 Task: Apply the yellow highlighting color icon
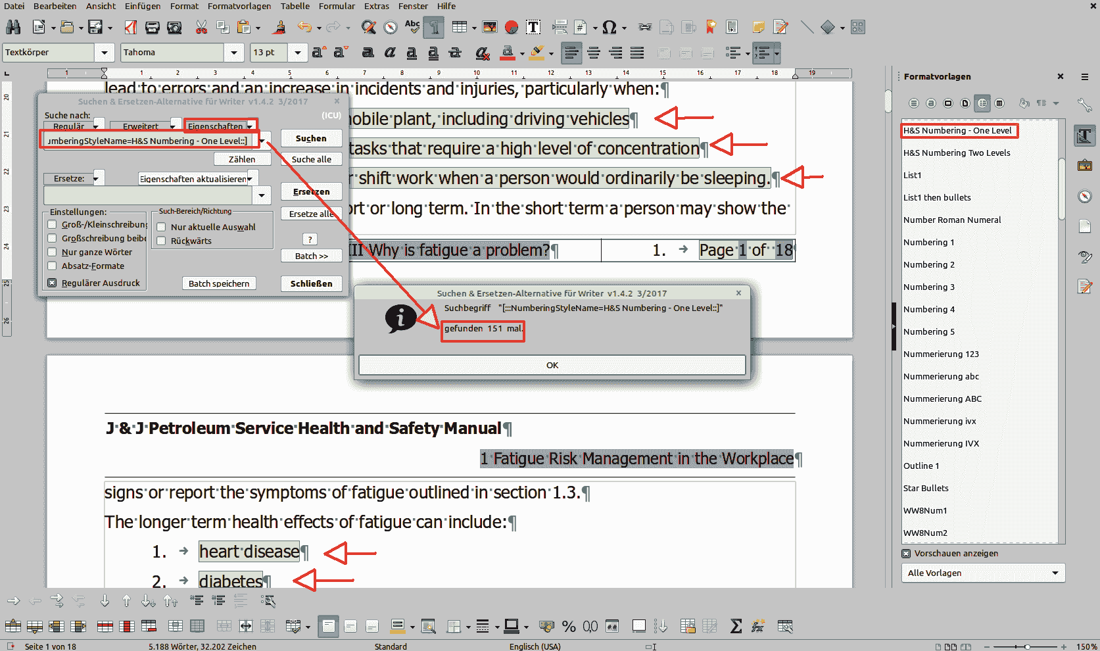point(537,53)
